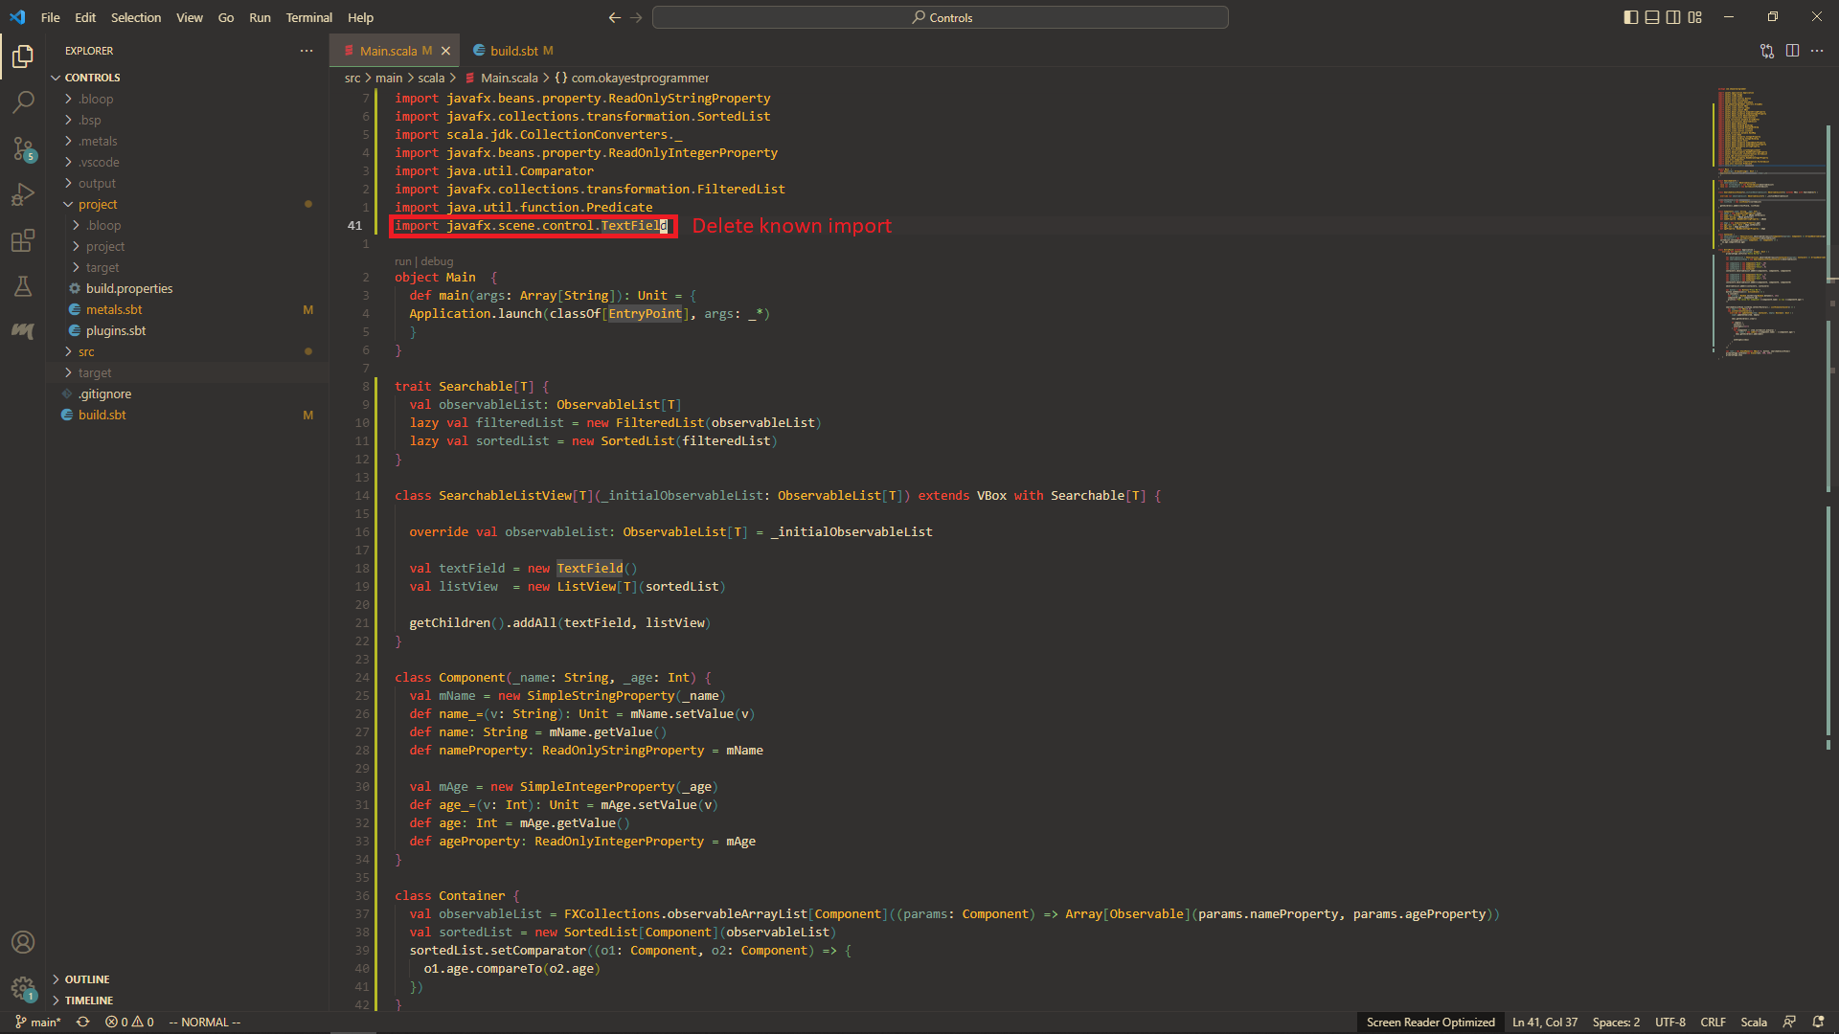1839x1034 pixels.
Task: Run the program via the run code lens
Action: pos(401,260)
